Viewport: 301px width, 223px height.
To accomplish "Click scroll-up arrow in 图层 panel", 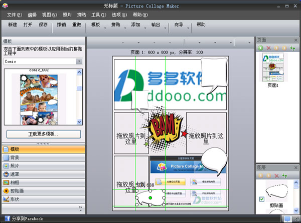I will tap(296, 182).
